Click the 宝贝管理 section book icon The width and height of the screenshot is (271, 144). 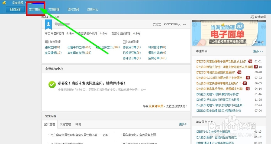tap(47, 42)
